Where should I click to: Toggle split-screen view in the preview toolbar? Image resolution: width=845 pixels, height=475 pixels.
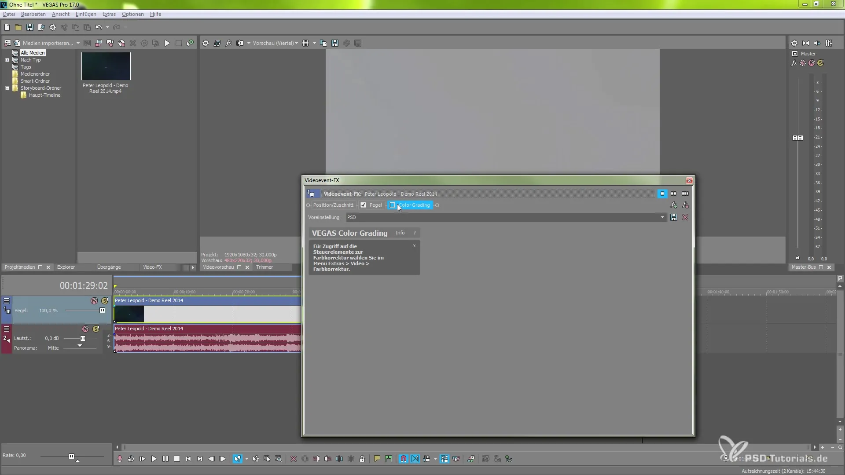click(x=240, y=43)
